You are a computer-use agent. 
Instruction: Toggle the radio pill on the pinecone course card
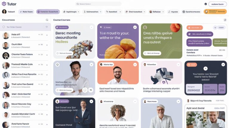point(64,53)
